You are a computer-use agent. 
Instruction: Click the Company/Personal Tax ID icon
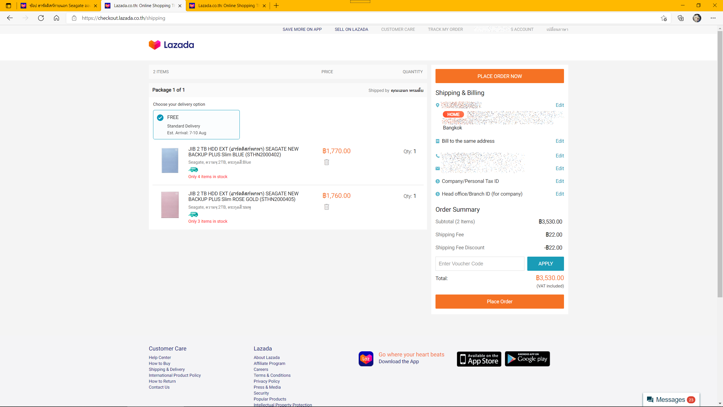(x=437, y=181)
